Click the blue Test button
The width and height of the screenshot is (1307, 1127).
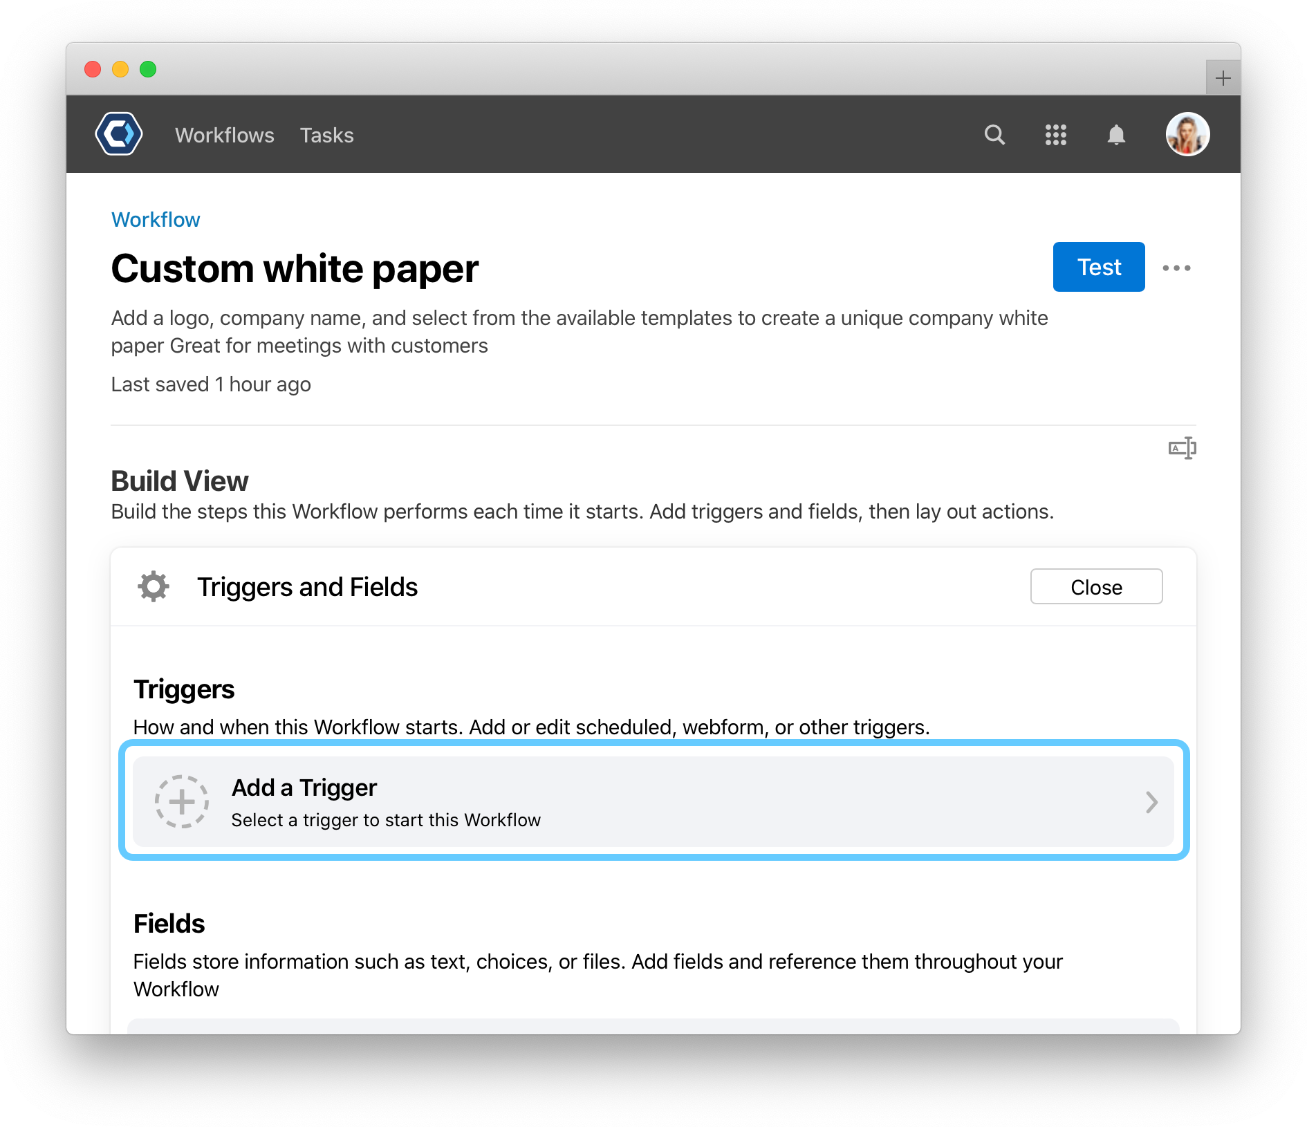tap(1099, 267)
